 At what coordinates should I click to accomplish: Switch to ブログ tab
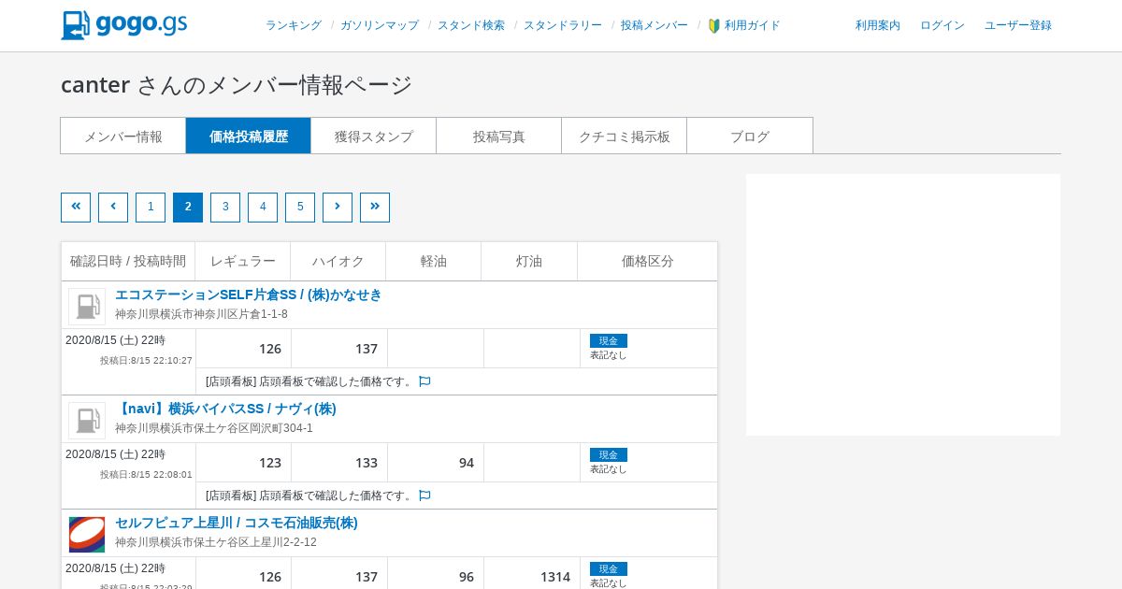(x=750, y=136)
